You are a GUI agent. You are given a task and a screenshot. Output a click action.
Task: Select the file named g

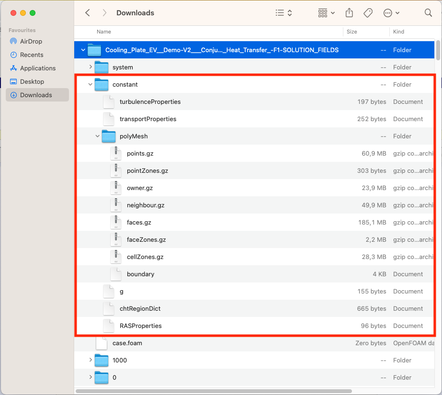click(122, 291)
